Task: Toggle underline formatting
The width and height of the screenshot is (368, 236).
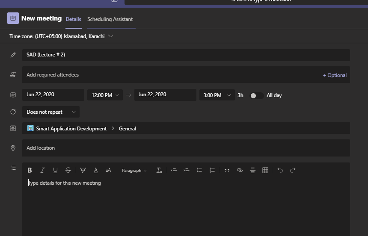Action: click(x=55, y=170)
